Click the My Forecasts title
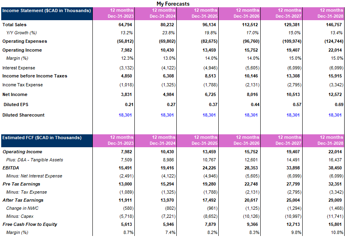The image size is (345, 240). [172, 4]
